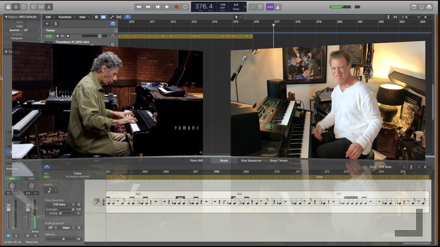Click the Rewind transport button
This screenshot has height=247, width=440.
click(139, 7)
